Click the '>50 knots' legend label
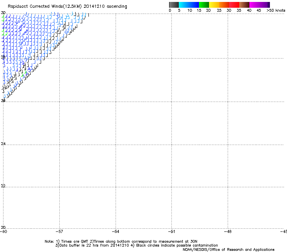Viewport: 287px width, 252px height. pos(276,10)
